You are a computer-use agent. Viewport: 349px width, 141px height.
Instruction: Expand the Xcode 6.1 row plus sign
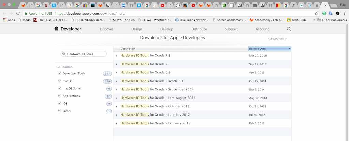click(x=117, y=81)
